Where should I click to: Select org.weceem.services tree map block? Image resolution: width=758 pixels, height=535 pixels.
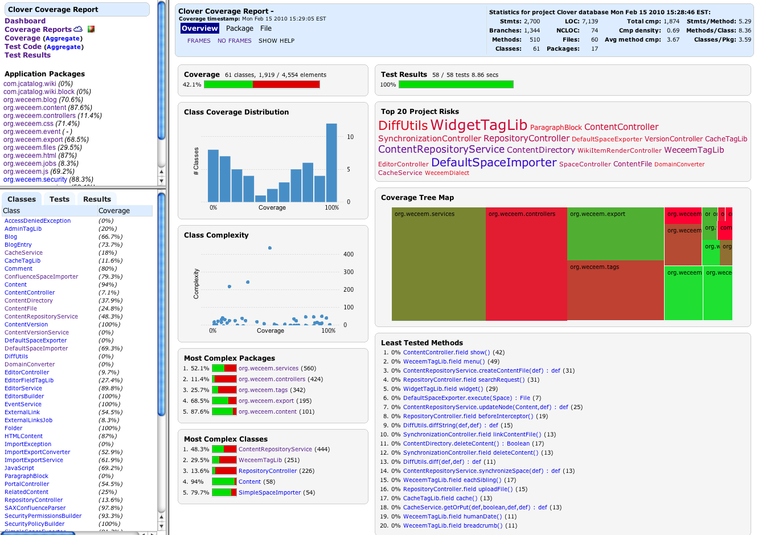click(x=439, y=264)
